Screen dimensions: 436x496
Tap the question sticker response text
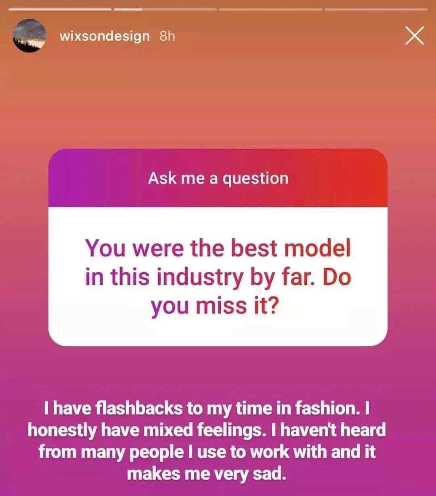(218, 277)
